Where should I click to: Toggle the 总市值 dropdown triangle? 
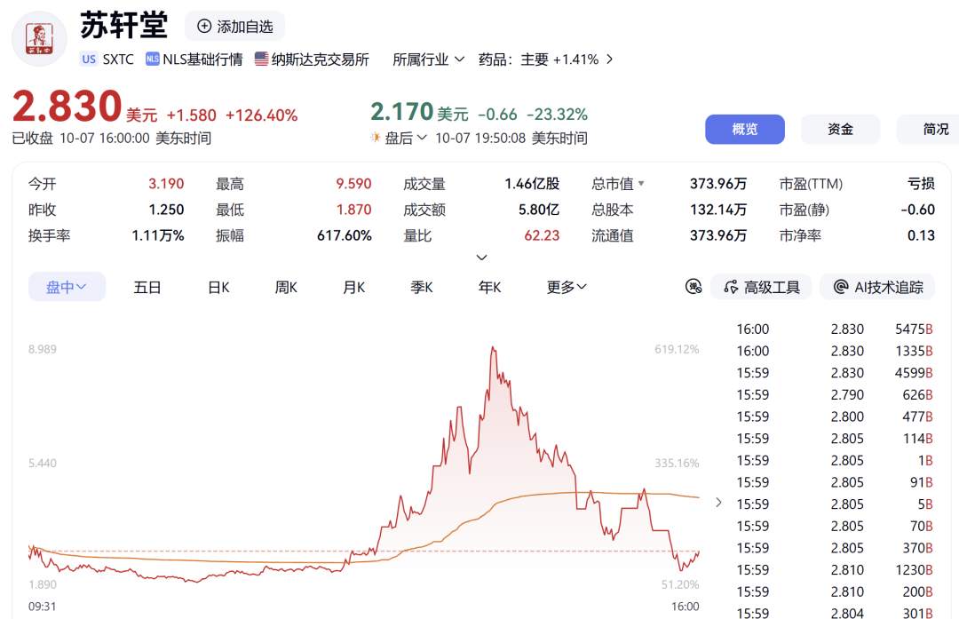click(641, 184)
